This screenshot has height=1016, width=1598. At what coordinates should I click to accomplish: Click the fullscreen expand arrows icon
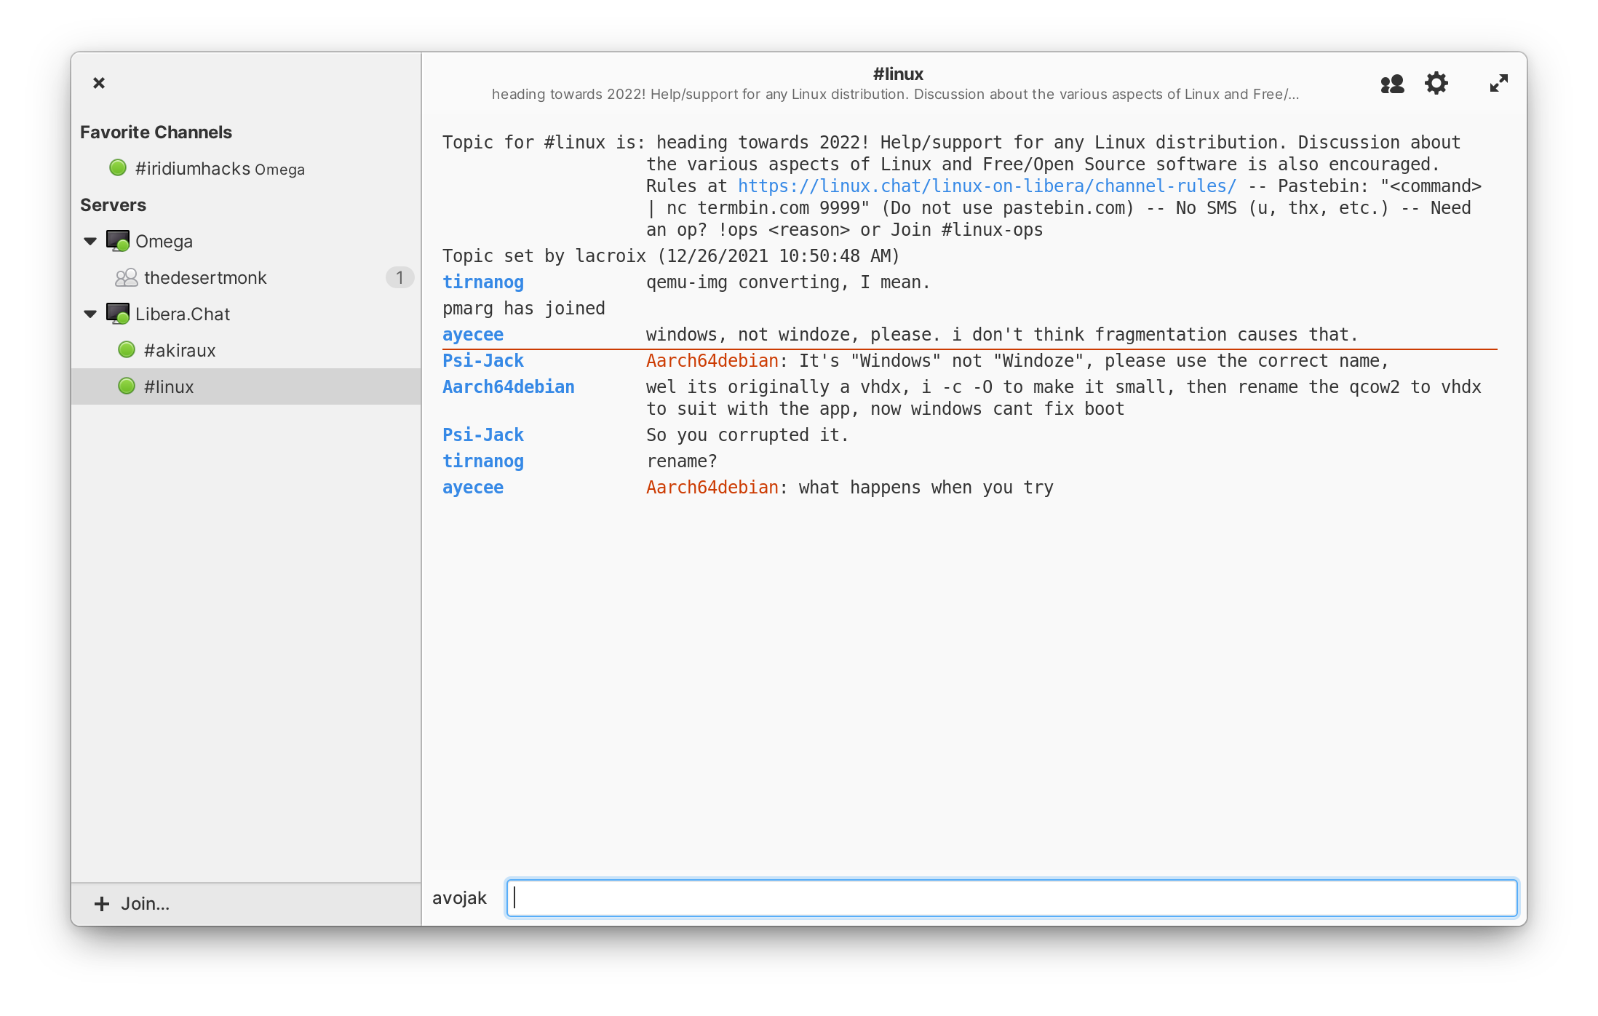(x=1498, y=84)
